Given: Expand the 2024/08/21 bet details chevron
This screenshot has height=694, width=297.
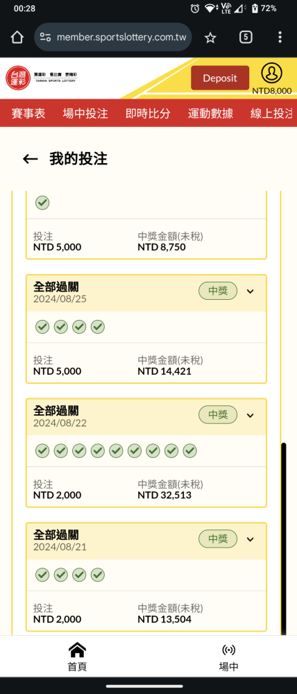Looking at the screenshot, I should 250,539.
